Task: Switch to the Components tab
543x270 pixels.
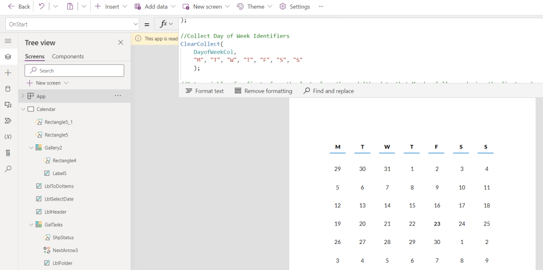Action: pyautogui.click(x=68, y=56)
